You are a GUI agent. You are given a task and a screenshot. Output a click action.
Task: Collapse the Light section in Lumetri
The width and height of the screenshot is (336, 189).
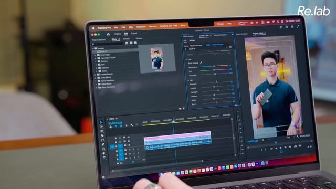point(188,80)
